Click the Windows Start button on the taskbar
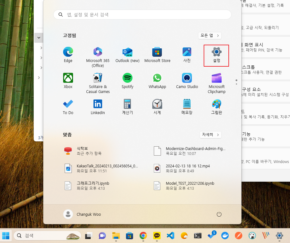Screen dimensions: 290x243 tap(6, 236)
